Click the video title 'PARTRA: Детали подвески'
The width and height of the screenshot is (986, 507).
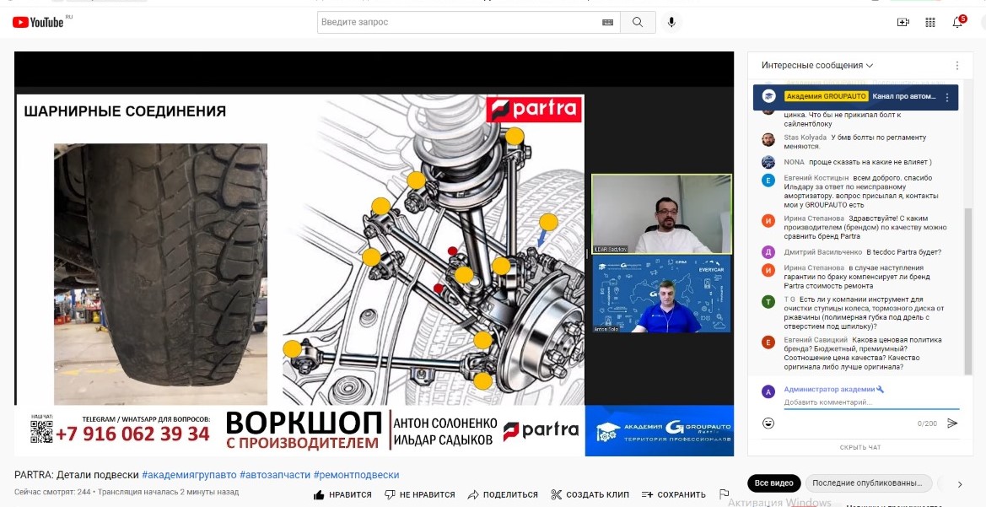tap(77, 475)
